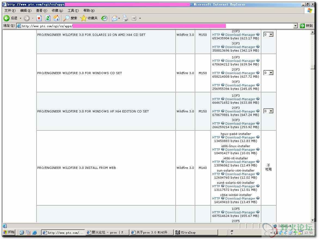Viewport: 319px width, 240px height.
Task: Print the page with the printer icon
Action: pos(125,18)
